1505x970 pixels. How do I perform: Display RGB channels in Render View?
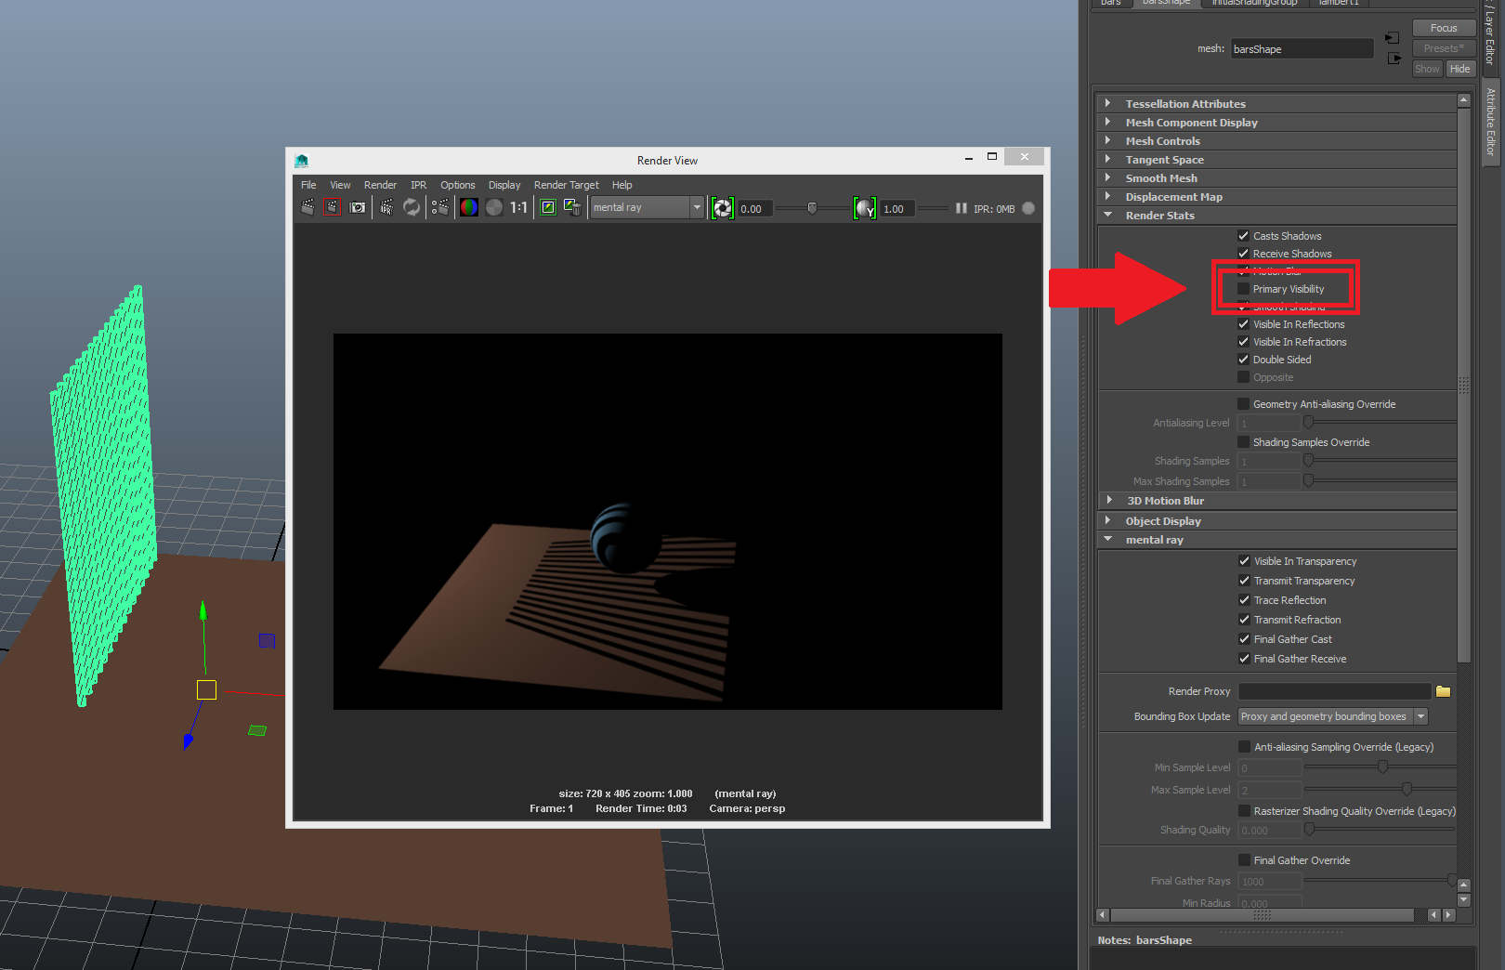[469, 208]
